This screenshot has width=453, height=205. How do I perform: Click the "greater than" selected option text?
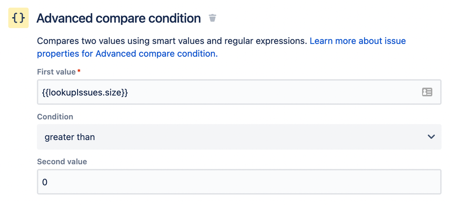[x=69, y=137]
